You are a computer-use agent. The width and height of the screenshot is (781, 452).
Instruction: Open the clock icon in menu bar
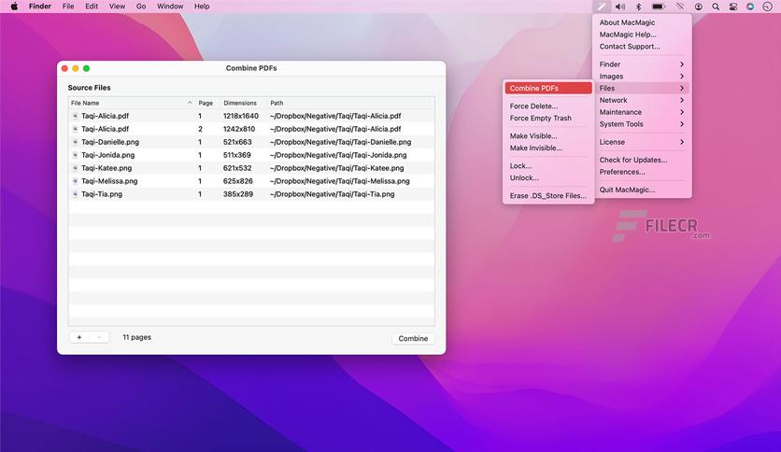pos(768,7)
